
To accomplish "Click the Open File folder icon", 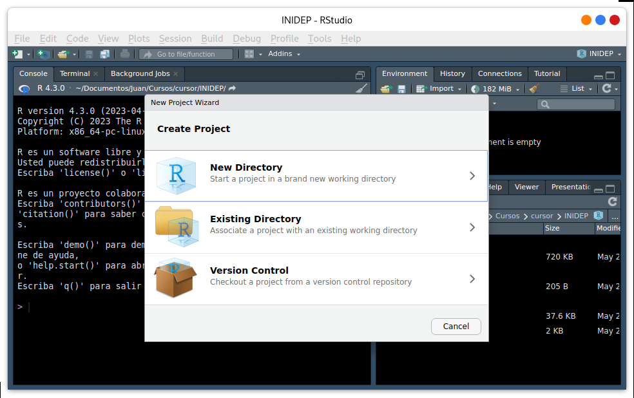I will pyautogui.click(x=63, y=54).
